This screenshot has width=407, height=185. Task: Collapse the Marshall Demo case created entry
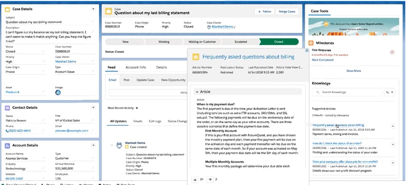coord(112,145)
